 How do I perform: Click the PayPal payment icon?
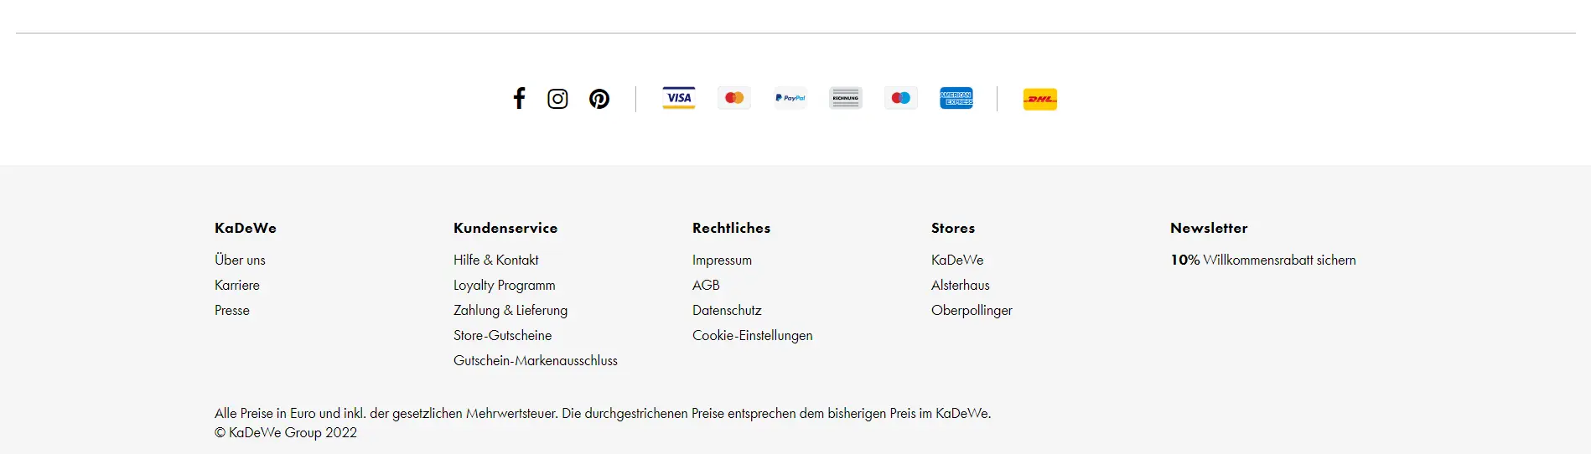(x=790, y=98)
